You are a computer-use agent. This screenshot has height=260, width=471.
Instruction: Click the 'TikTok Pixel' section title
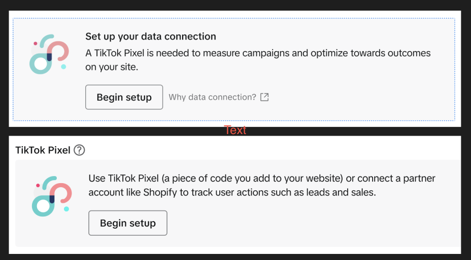(x=43, y=150)
